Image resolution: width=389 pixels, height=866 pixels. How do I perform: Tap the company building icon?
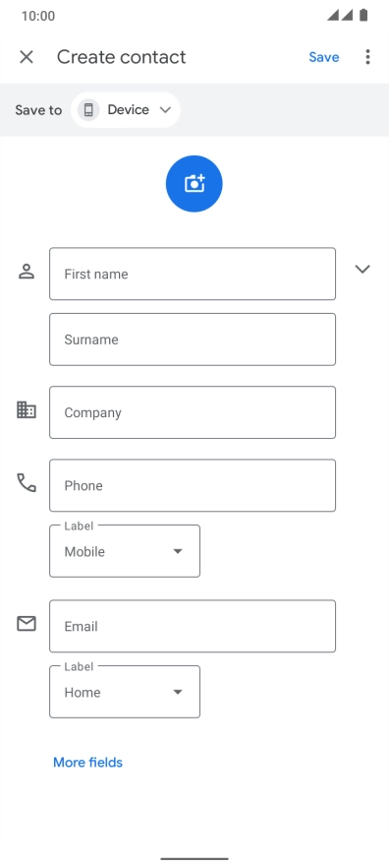tap(27, 409)
